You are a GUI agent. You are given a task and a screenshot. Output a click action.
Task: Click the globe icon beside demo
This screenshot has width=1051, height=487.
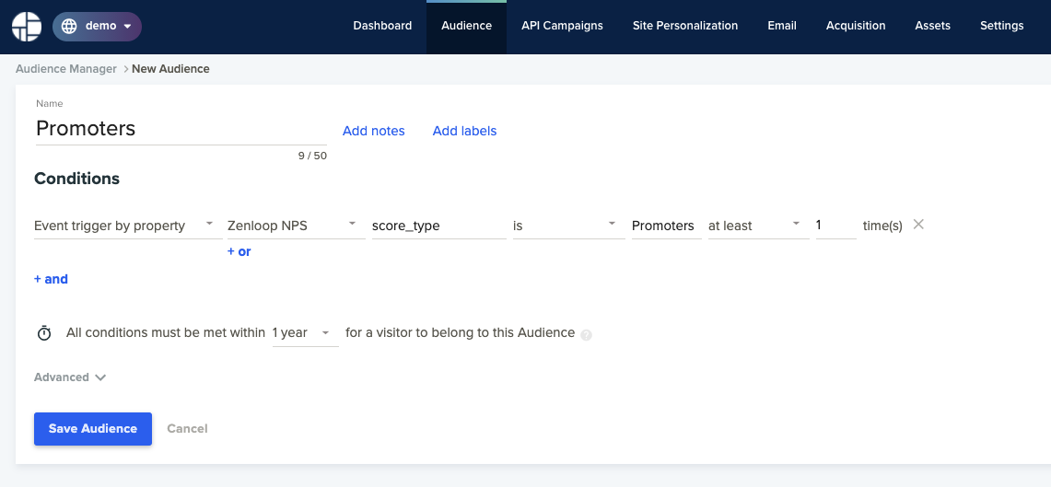69,26
